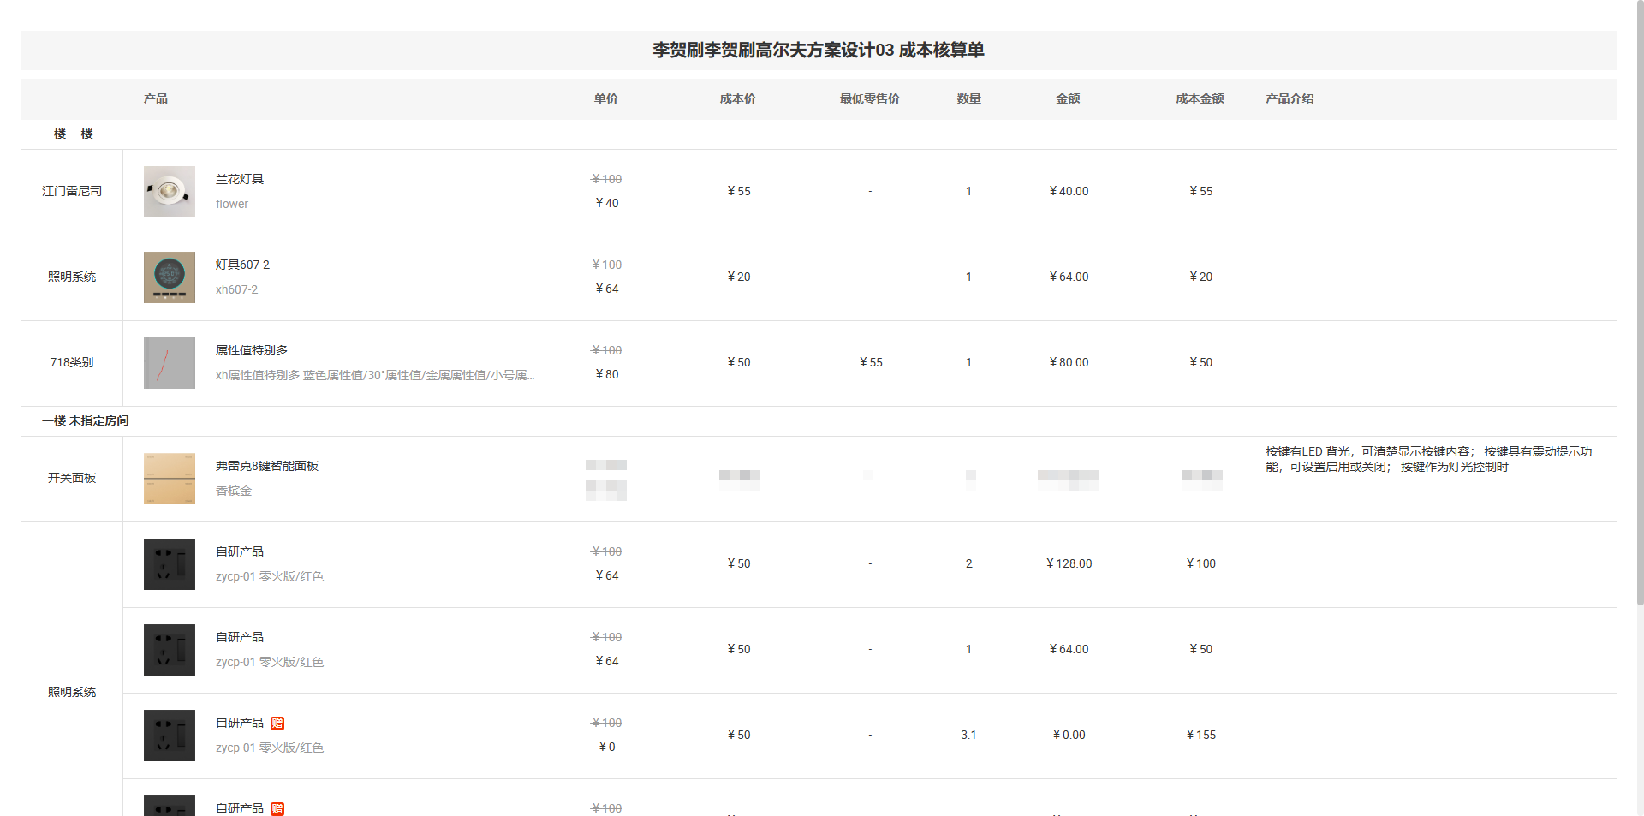Click the 成本核算单 page title
Viewport: 1644px width, 816px height.
(819, 50)
